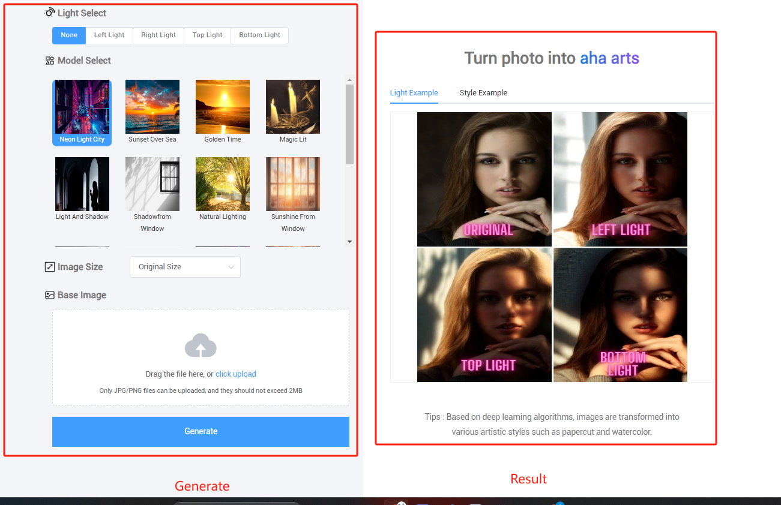This screenshot has height=505, width=781.
Task: Enable the Left Light option
Action: click(x=109, y=35)
